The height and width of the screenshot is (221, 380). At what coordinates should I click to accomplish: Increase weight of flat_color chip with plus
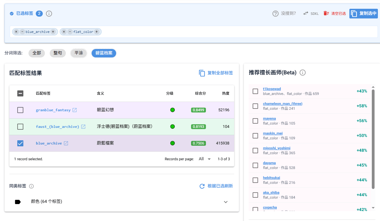pos(96,32)
